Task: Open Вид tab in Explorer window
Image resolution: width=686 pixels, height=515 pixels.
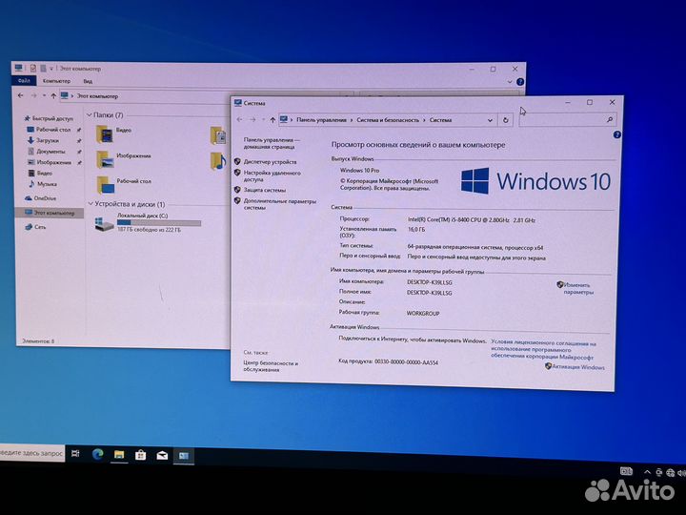Action: (88, 81)
